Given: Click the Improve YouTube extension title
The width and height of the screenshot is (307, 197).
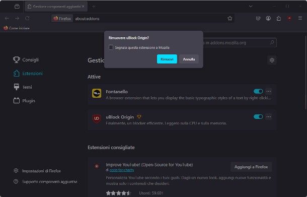Looking at the screenshot, I should (x=149, y=165).
